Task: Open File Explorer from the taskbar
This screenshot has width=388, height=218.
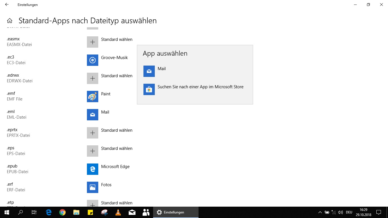Action: (x=76, y=212)
